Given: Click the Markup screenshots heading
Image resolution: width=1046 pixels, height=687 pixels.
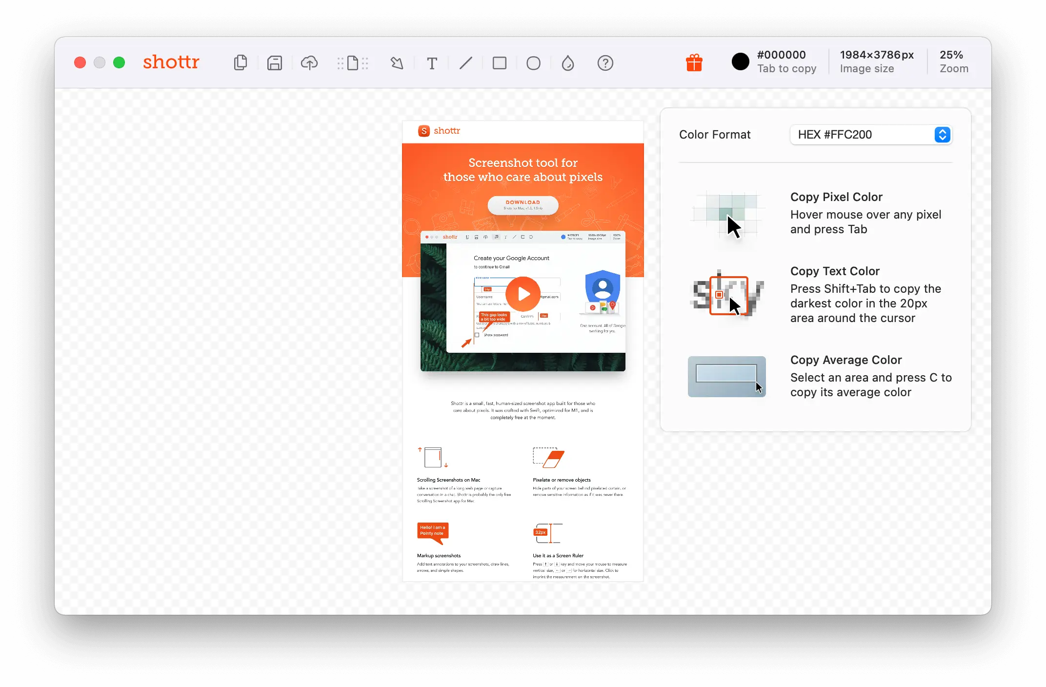Looking at the screenshot, I should (439, 556).
